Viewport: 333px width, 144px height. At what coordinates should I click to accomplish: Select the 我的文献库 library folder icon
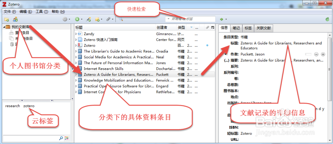8,27
